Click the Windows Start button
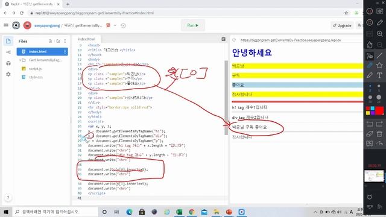This screenshot has width=386, height=217. click(x=6, y=212)
